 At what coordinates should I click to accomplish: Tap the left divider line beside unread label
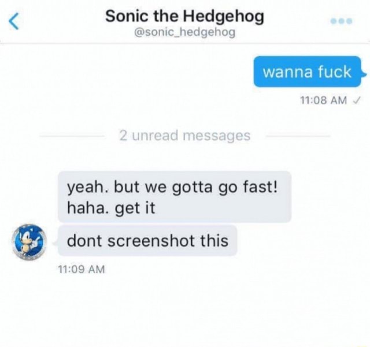(x=73, y=136)
